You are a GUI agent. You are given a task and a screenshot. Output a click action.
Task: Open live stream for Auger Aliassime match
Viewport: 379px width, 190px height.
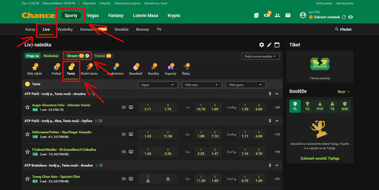point(131,107)
